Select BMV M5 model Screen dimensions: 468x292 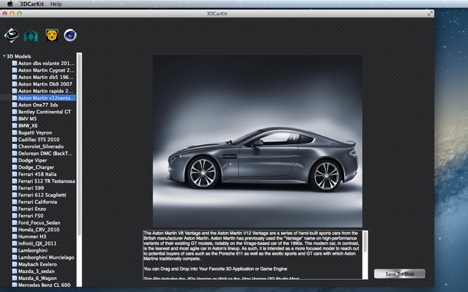27,119
